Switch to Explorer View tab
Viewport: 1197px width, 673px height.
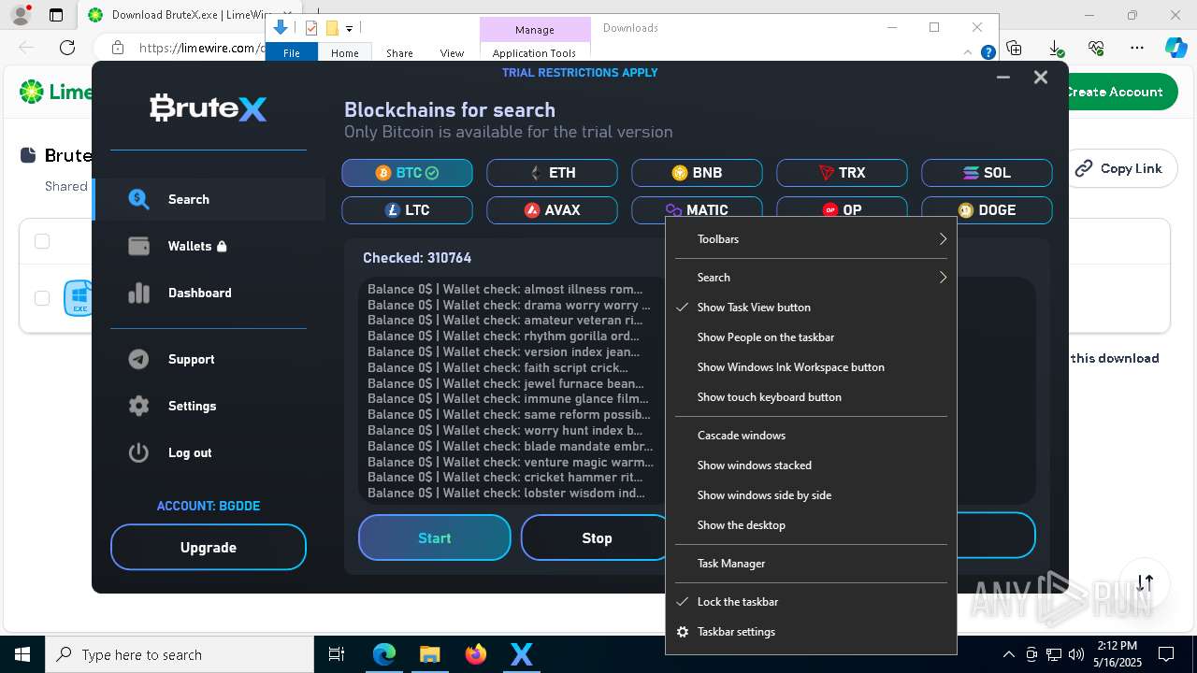pos(452,53)
